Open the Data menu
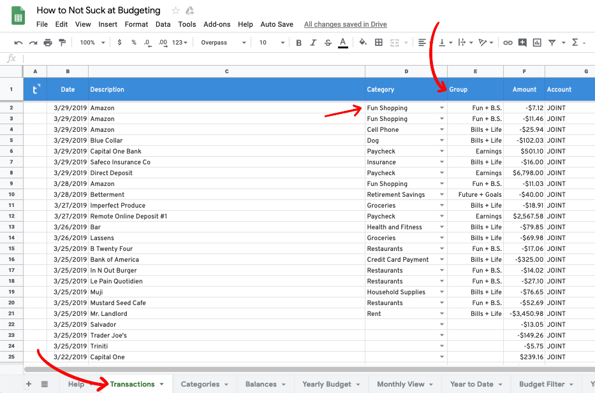The height and width of the screenshot is (393, 595). (163, 24)
